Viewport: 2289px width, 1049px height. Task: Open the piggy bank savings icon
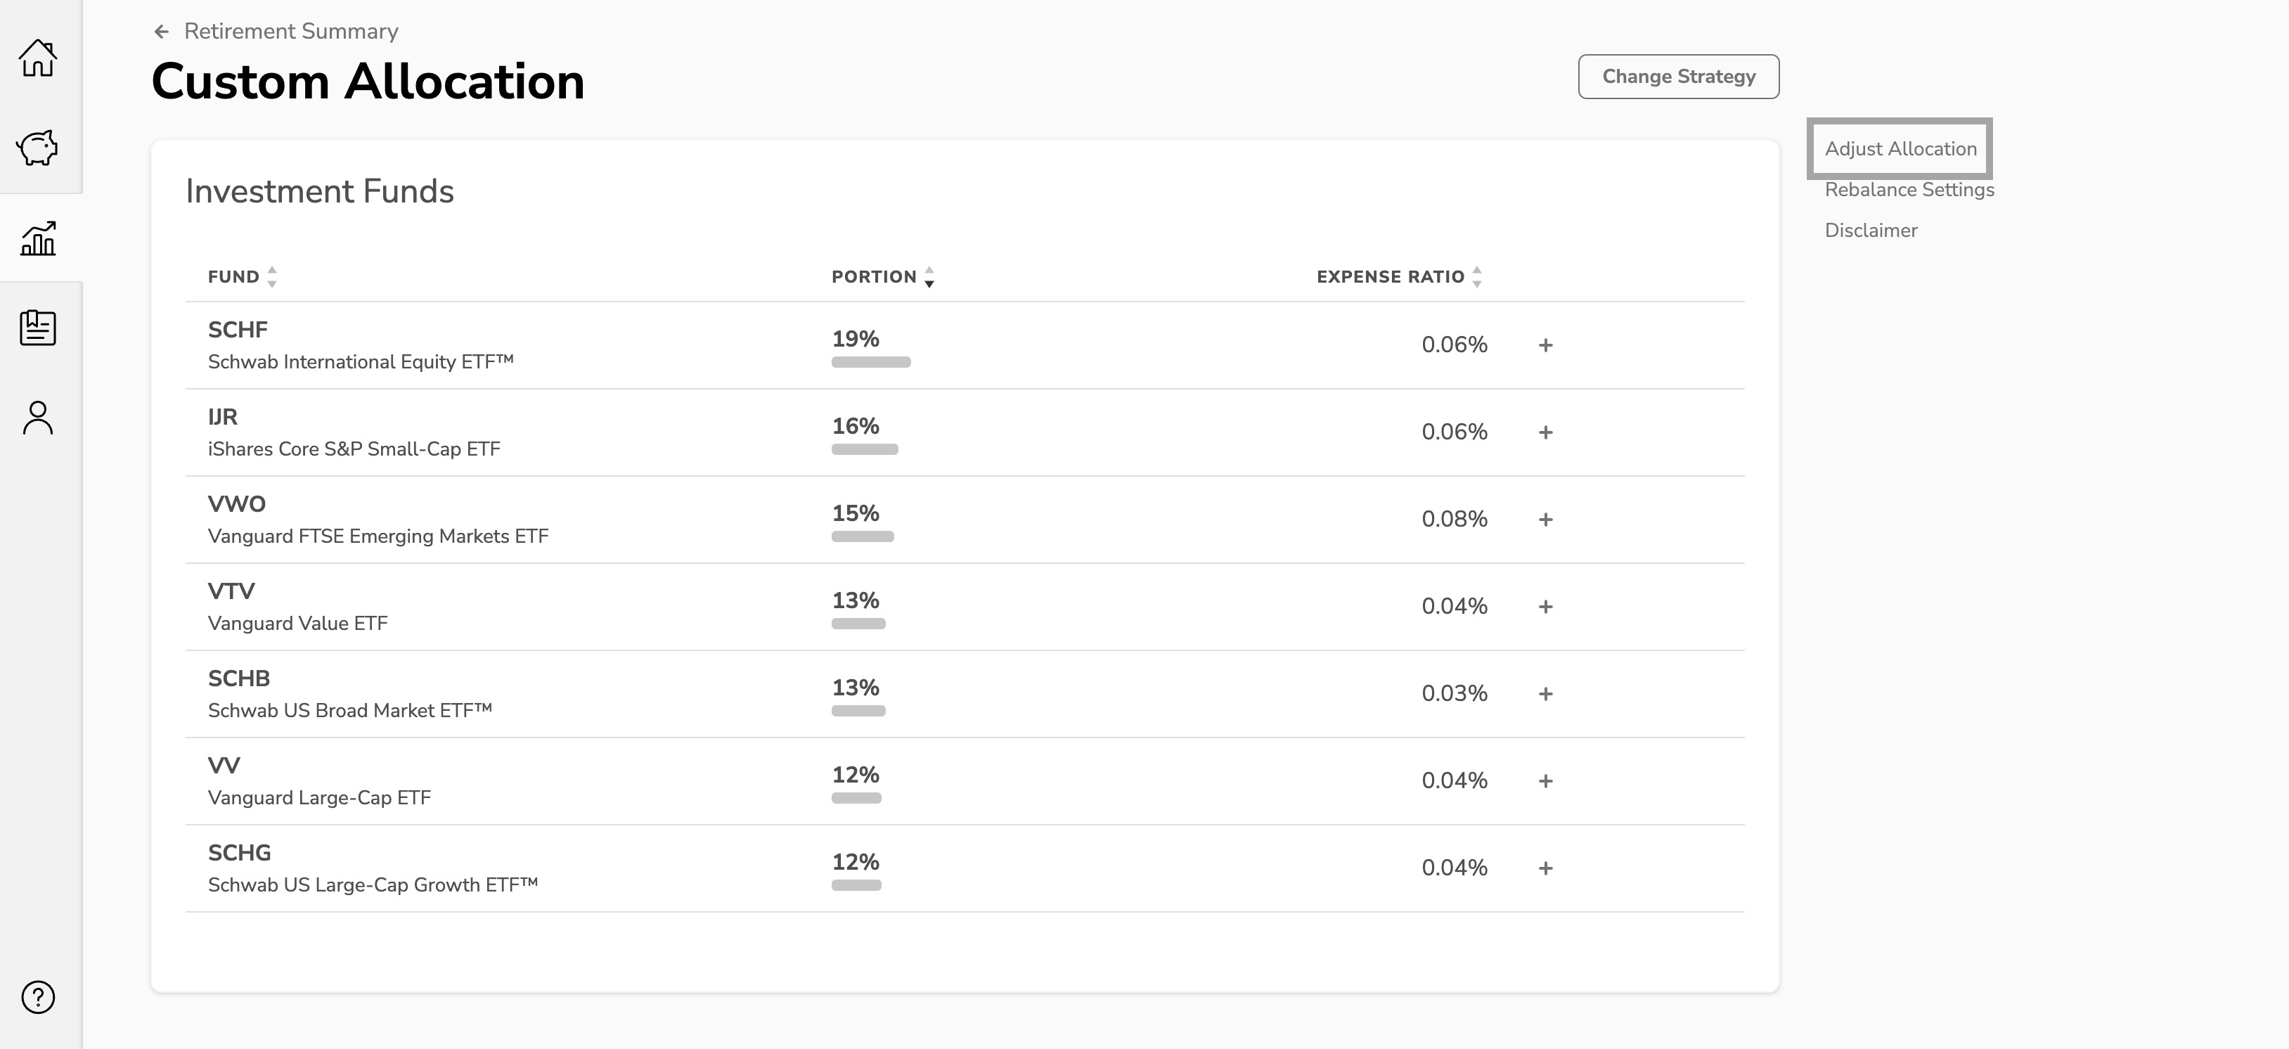[x=38, y=148]
